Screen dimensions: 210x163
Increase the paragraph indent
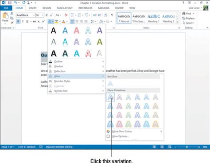pos(100,15)
